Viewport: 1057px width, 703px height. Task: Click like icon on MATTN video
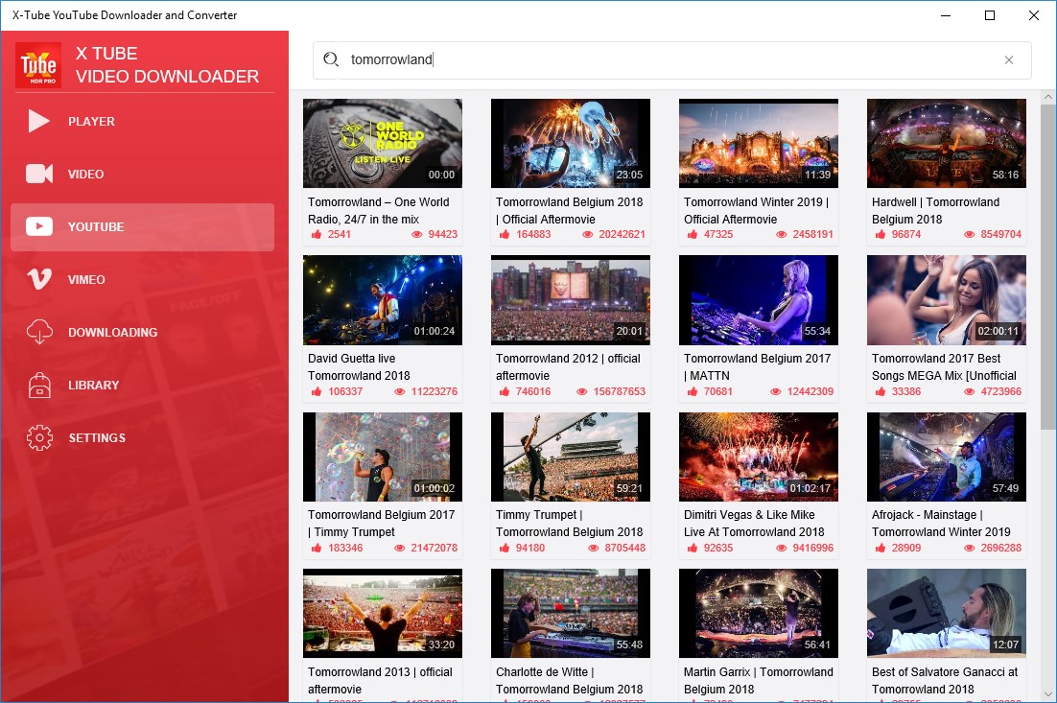693,391
